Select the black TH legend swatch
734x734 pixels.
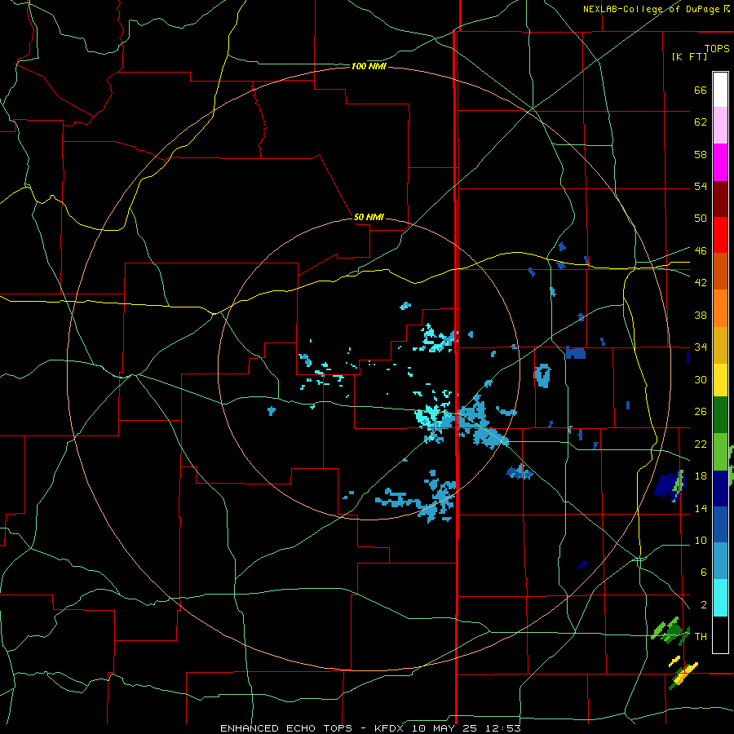[720, 635]
